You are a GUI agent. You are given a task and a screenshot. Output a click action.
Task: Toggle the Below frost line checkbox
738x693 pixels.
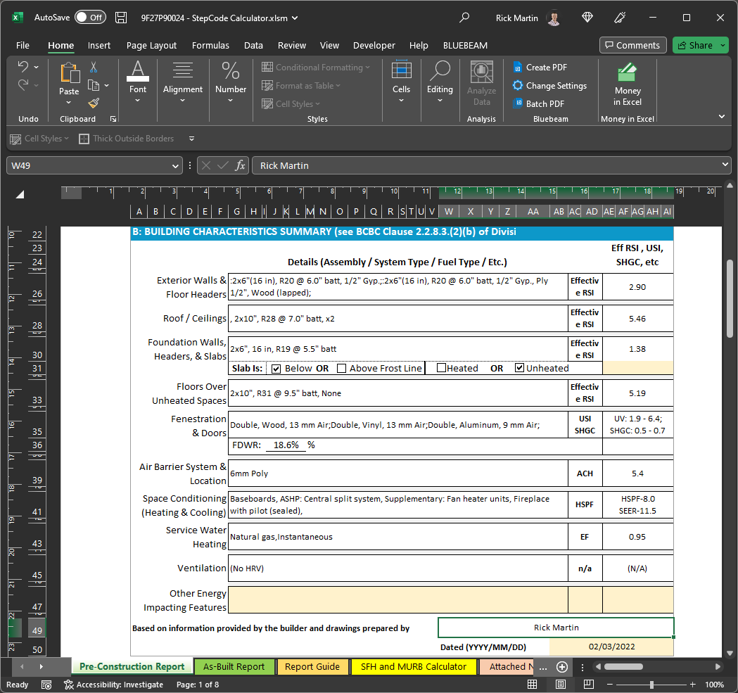[276, 369]
